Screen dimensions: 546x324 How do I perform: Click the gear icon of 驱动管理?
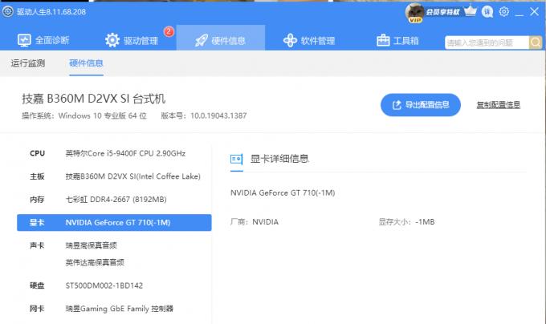(112, 40)
